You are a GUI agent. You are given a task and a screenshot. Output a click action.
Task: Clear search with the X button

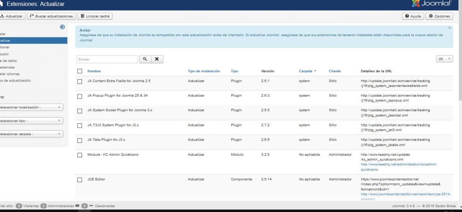pos(157,59)
